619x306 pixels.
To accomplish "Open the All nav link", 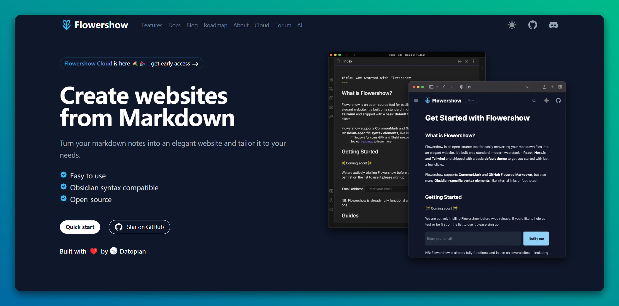I will tap(300, 25).
